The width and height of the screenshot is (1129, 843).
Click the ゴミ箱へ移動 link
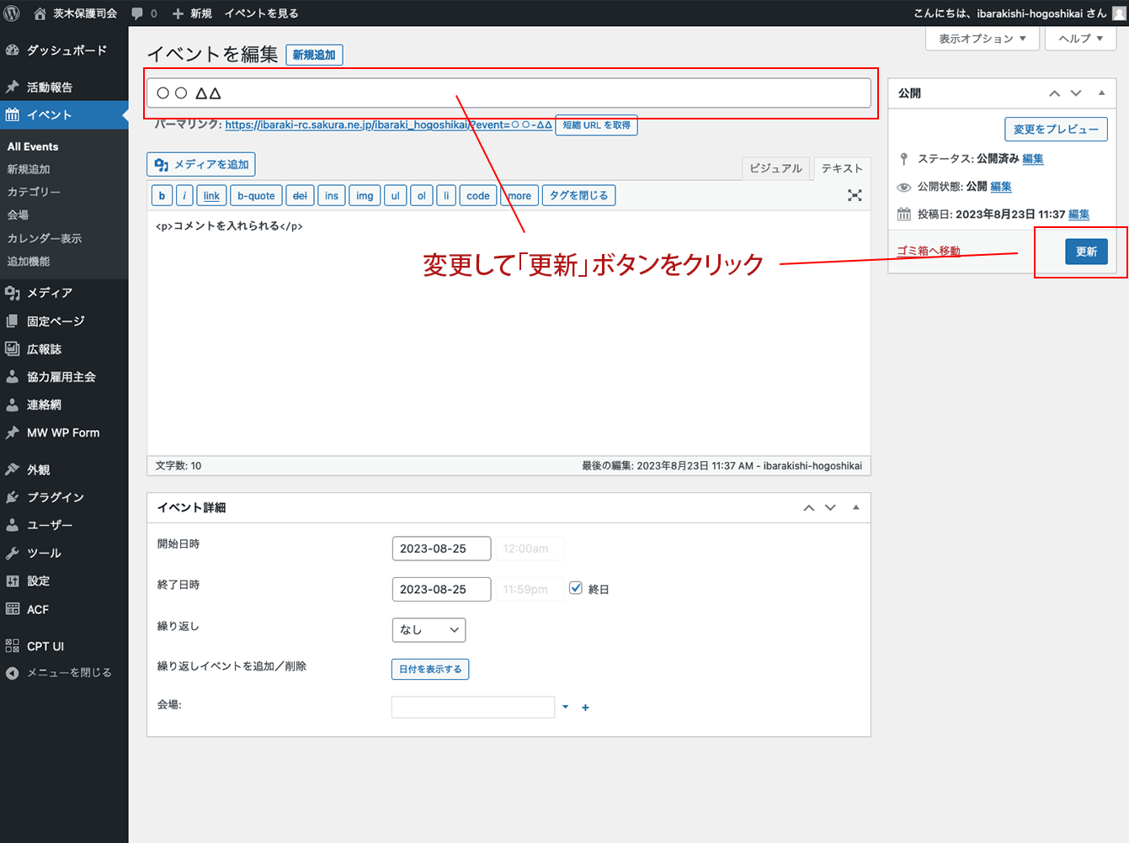pyautogui.click(x=928, y=251)
